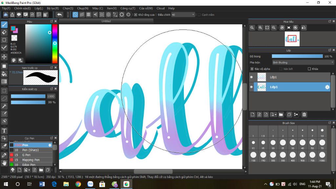
Task: Open snap settings gear icon
Action: pos(128,14)
